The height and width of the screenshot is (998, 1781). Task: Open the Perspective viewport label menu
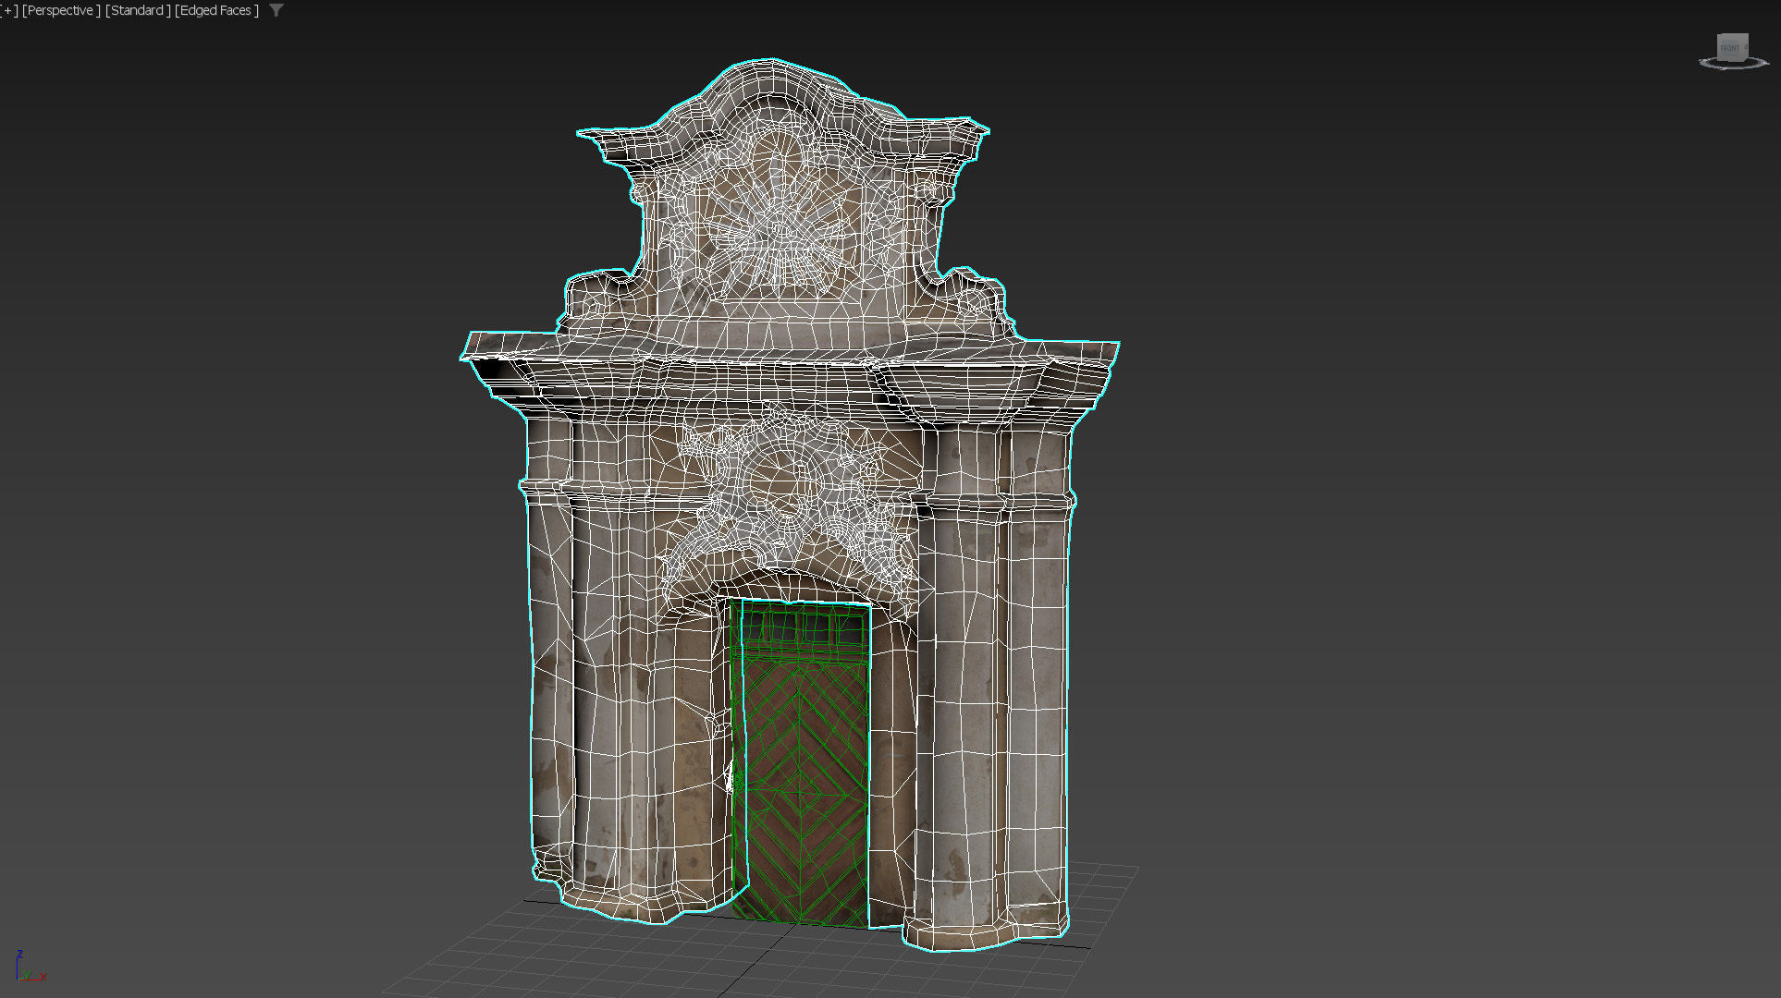click(x=61, y=11)
